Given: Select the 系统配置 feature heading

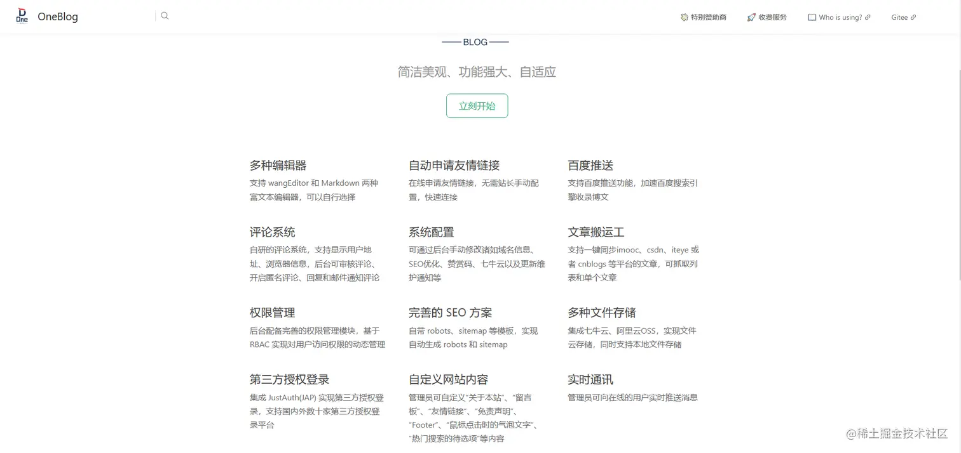Looking at the screenshot, I should coord(431,232).
